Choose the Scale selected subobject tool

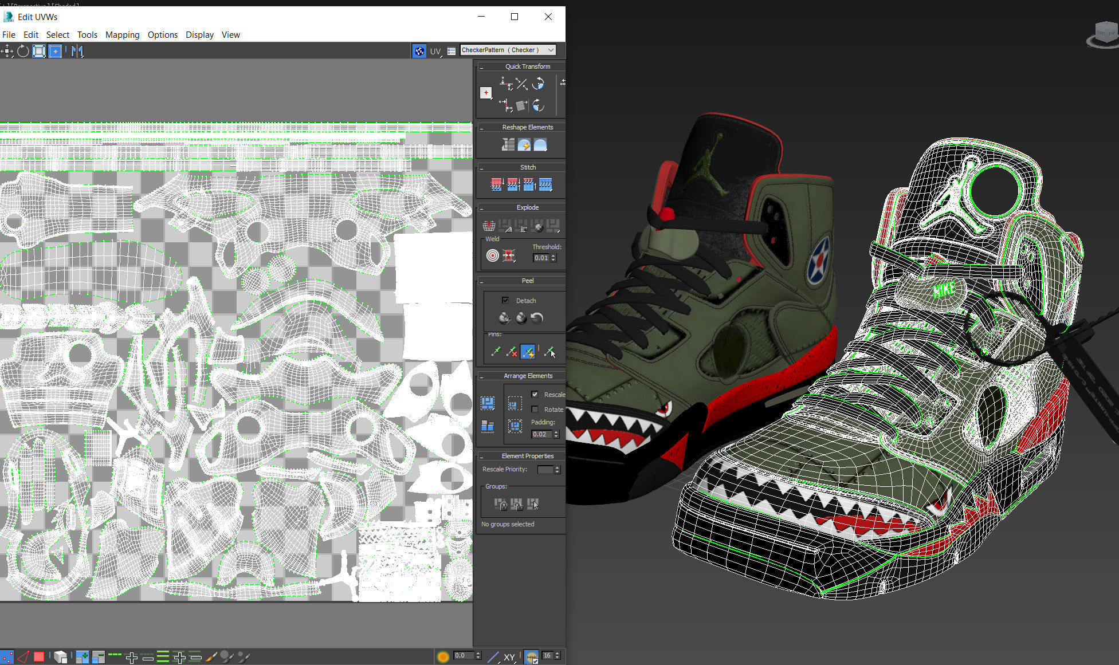[x=39, y=51]
